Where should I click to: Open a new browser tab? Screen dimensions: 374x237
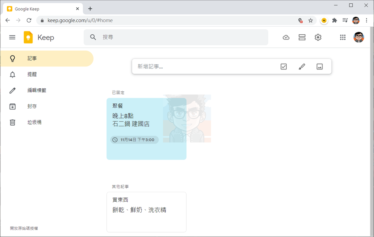pyautogui.click(x=90, y=9)
